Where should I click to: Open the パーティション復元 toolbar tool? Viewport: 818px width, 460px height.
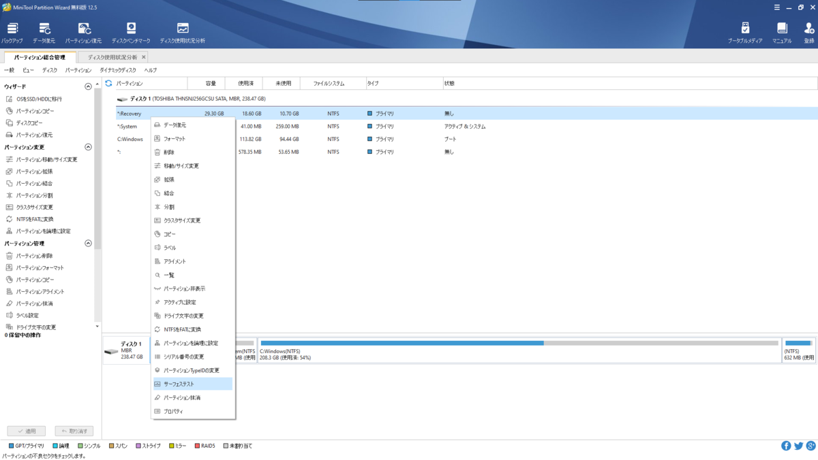(84, 33)
